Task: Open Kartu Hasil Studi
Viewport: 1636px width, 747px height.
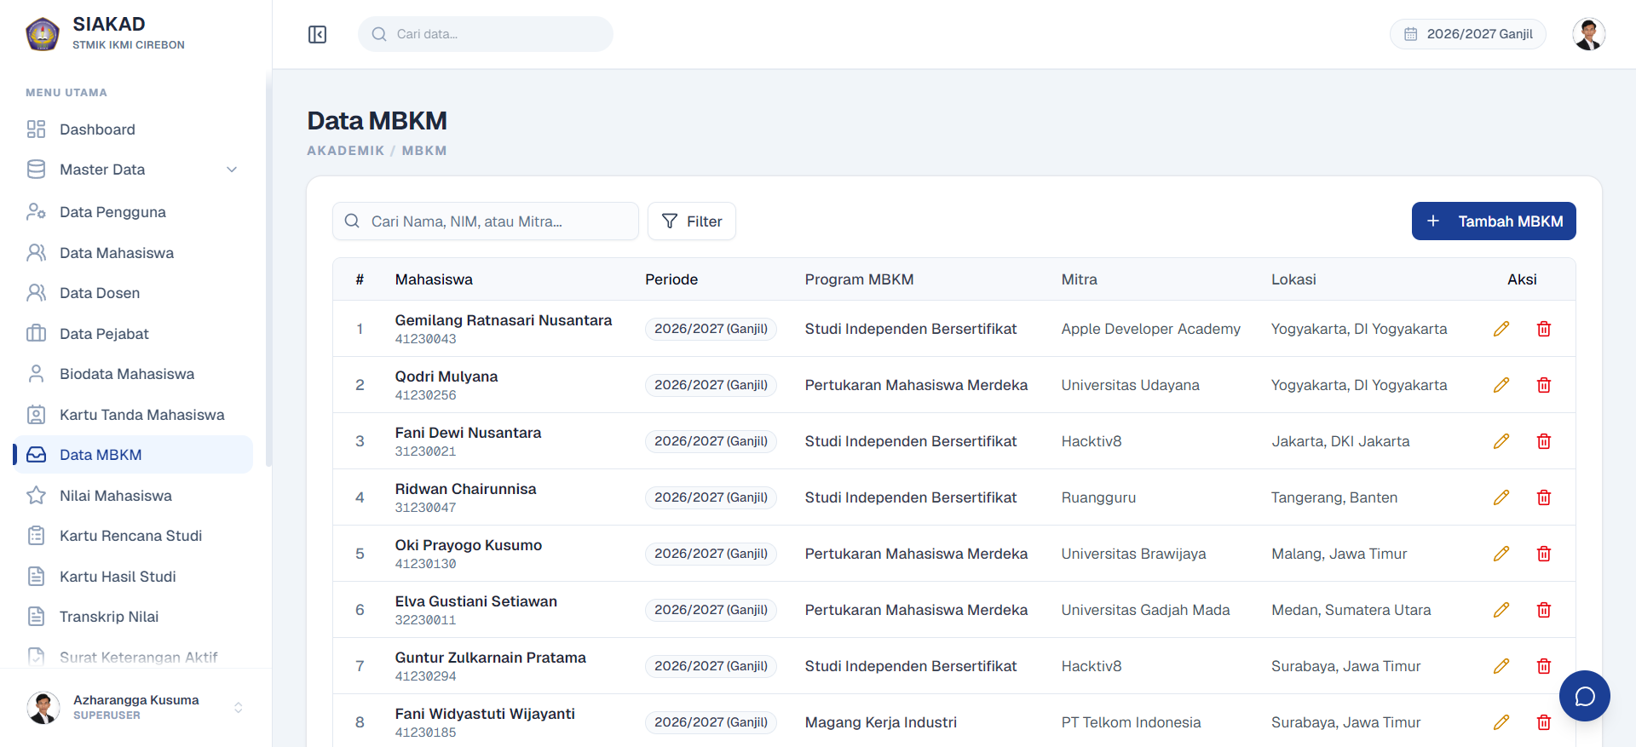Action: (134, 577)
